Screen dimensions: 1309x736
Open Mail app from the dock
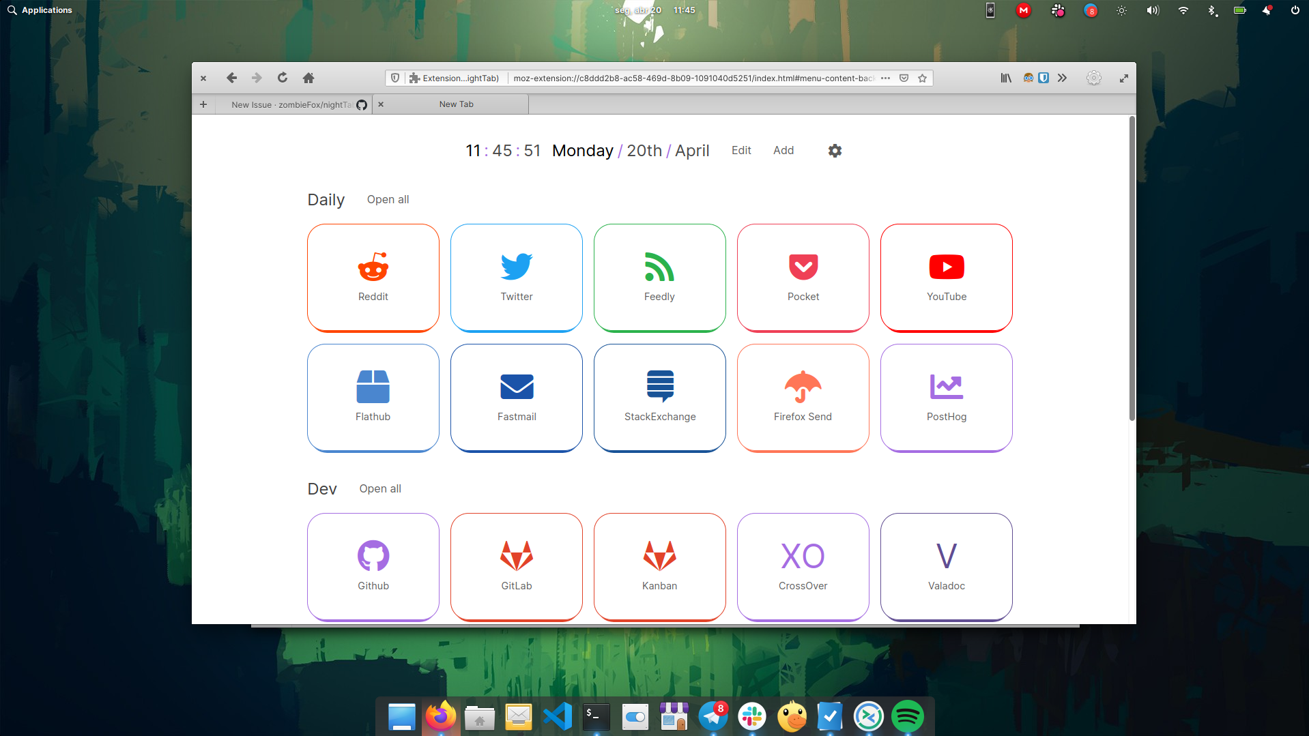[x=519, y=716]
